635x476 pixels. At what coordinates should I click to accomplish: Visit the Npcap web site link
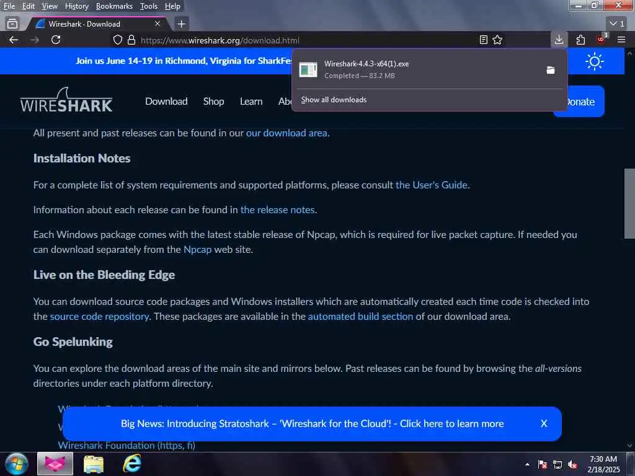pyautogui.click(x=198, y=249)
